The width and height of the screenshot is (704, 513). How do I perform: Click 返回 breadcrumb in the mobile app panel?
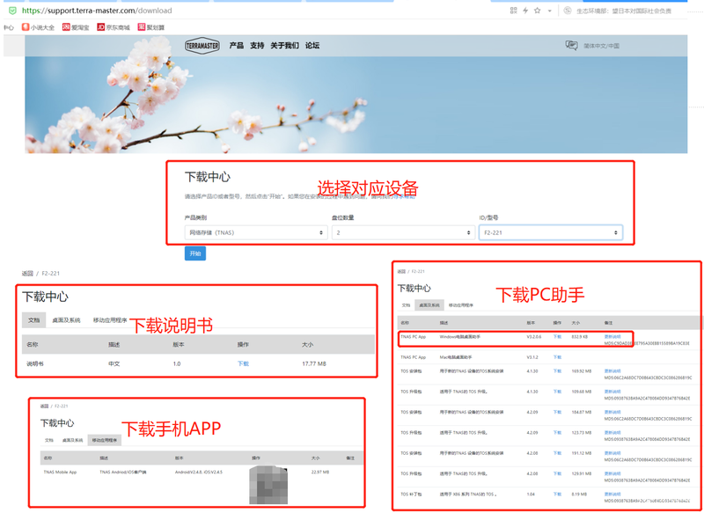coord(44,406)
